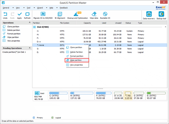
Task: Click dropdown arrow next to Help
Action: (x=57, y=8)
